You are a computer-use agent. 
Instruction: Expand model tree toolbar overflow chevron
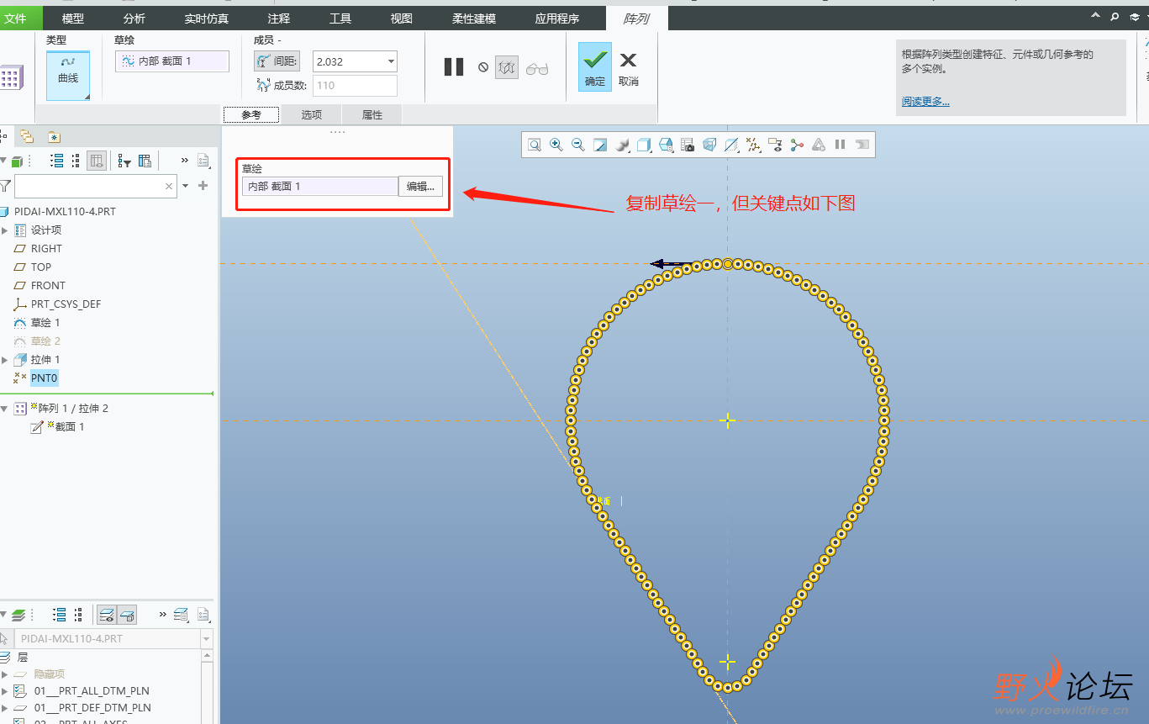tap(184, 161)
